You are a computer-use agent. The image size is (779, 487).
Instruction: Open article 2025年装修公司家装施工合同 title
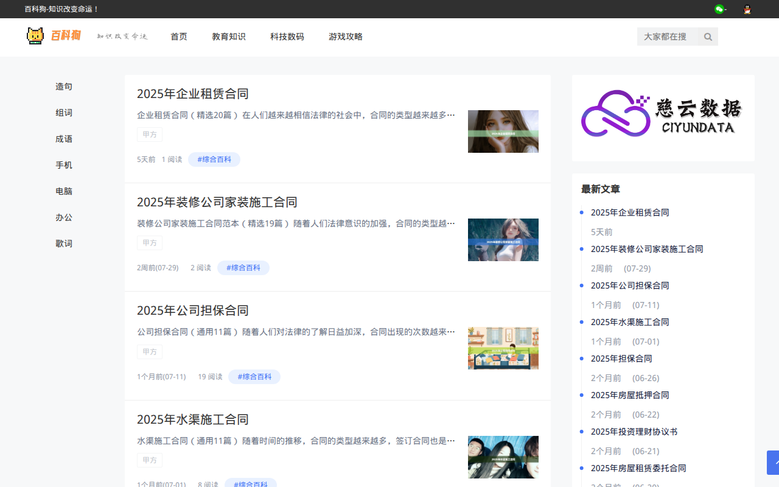point(217,202)
